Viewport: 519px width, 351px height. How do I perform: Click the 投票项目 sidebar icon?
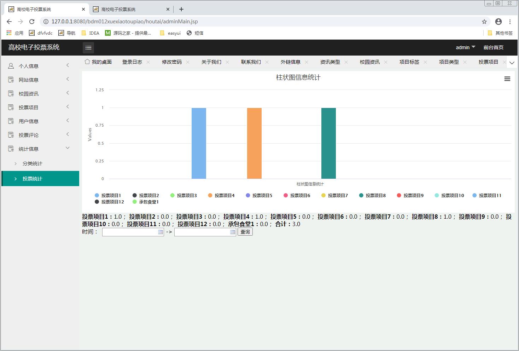pos(11,107)
